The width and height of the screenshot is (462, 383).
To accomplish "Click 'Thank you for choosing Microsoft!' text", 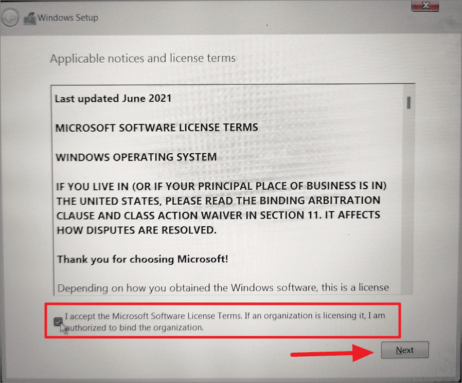I will point(143,259).
